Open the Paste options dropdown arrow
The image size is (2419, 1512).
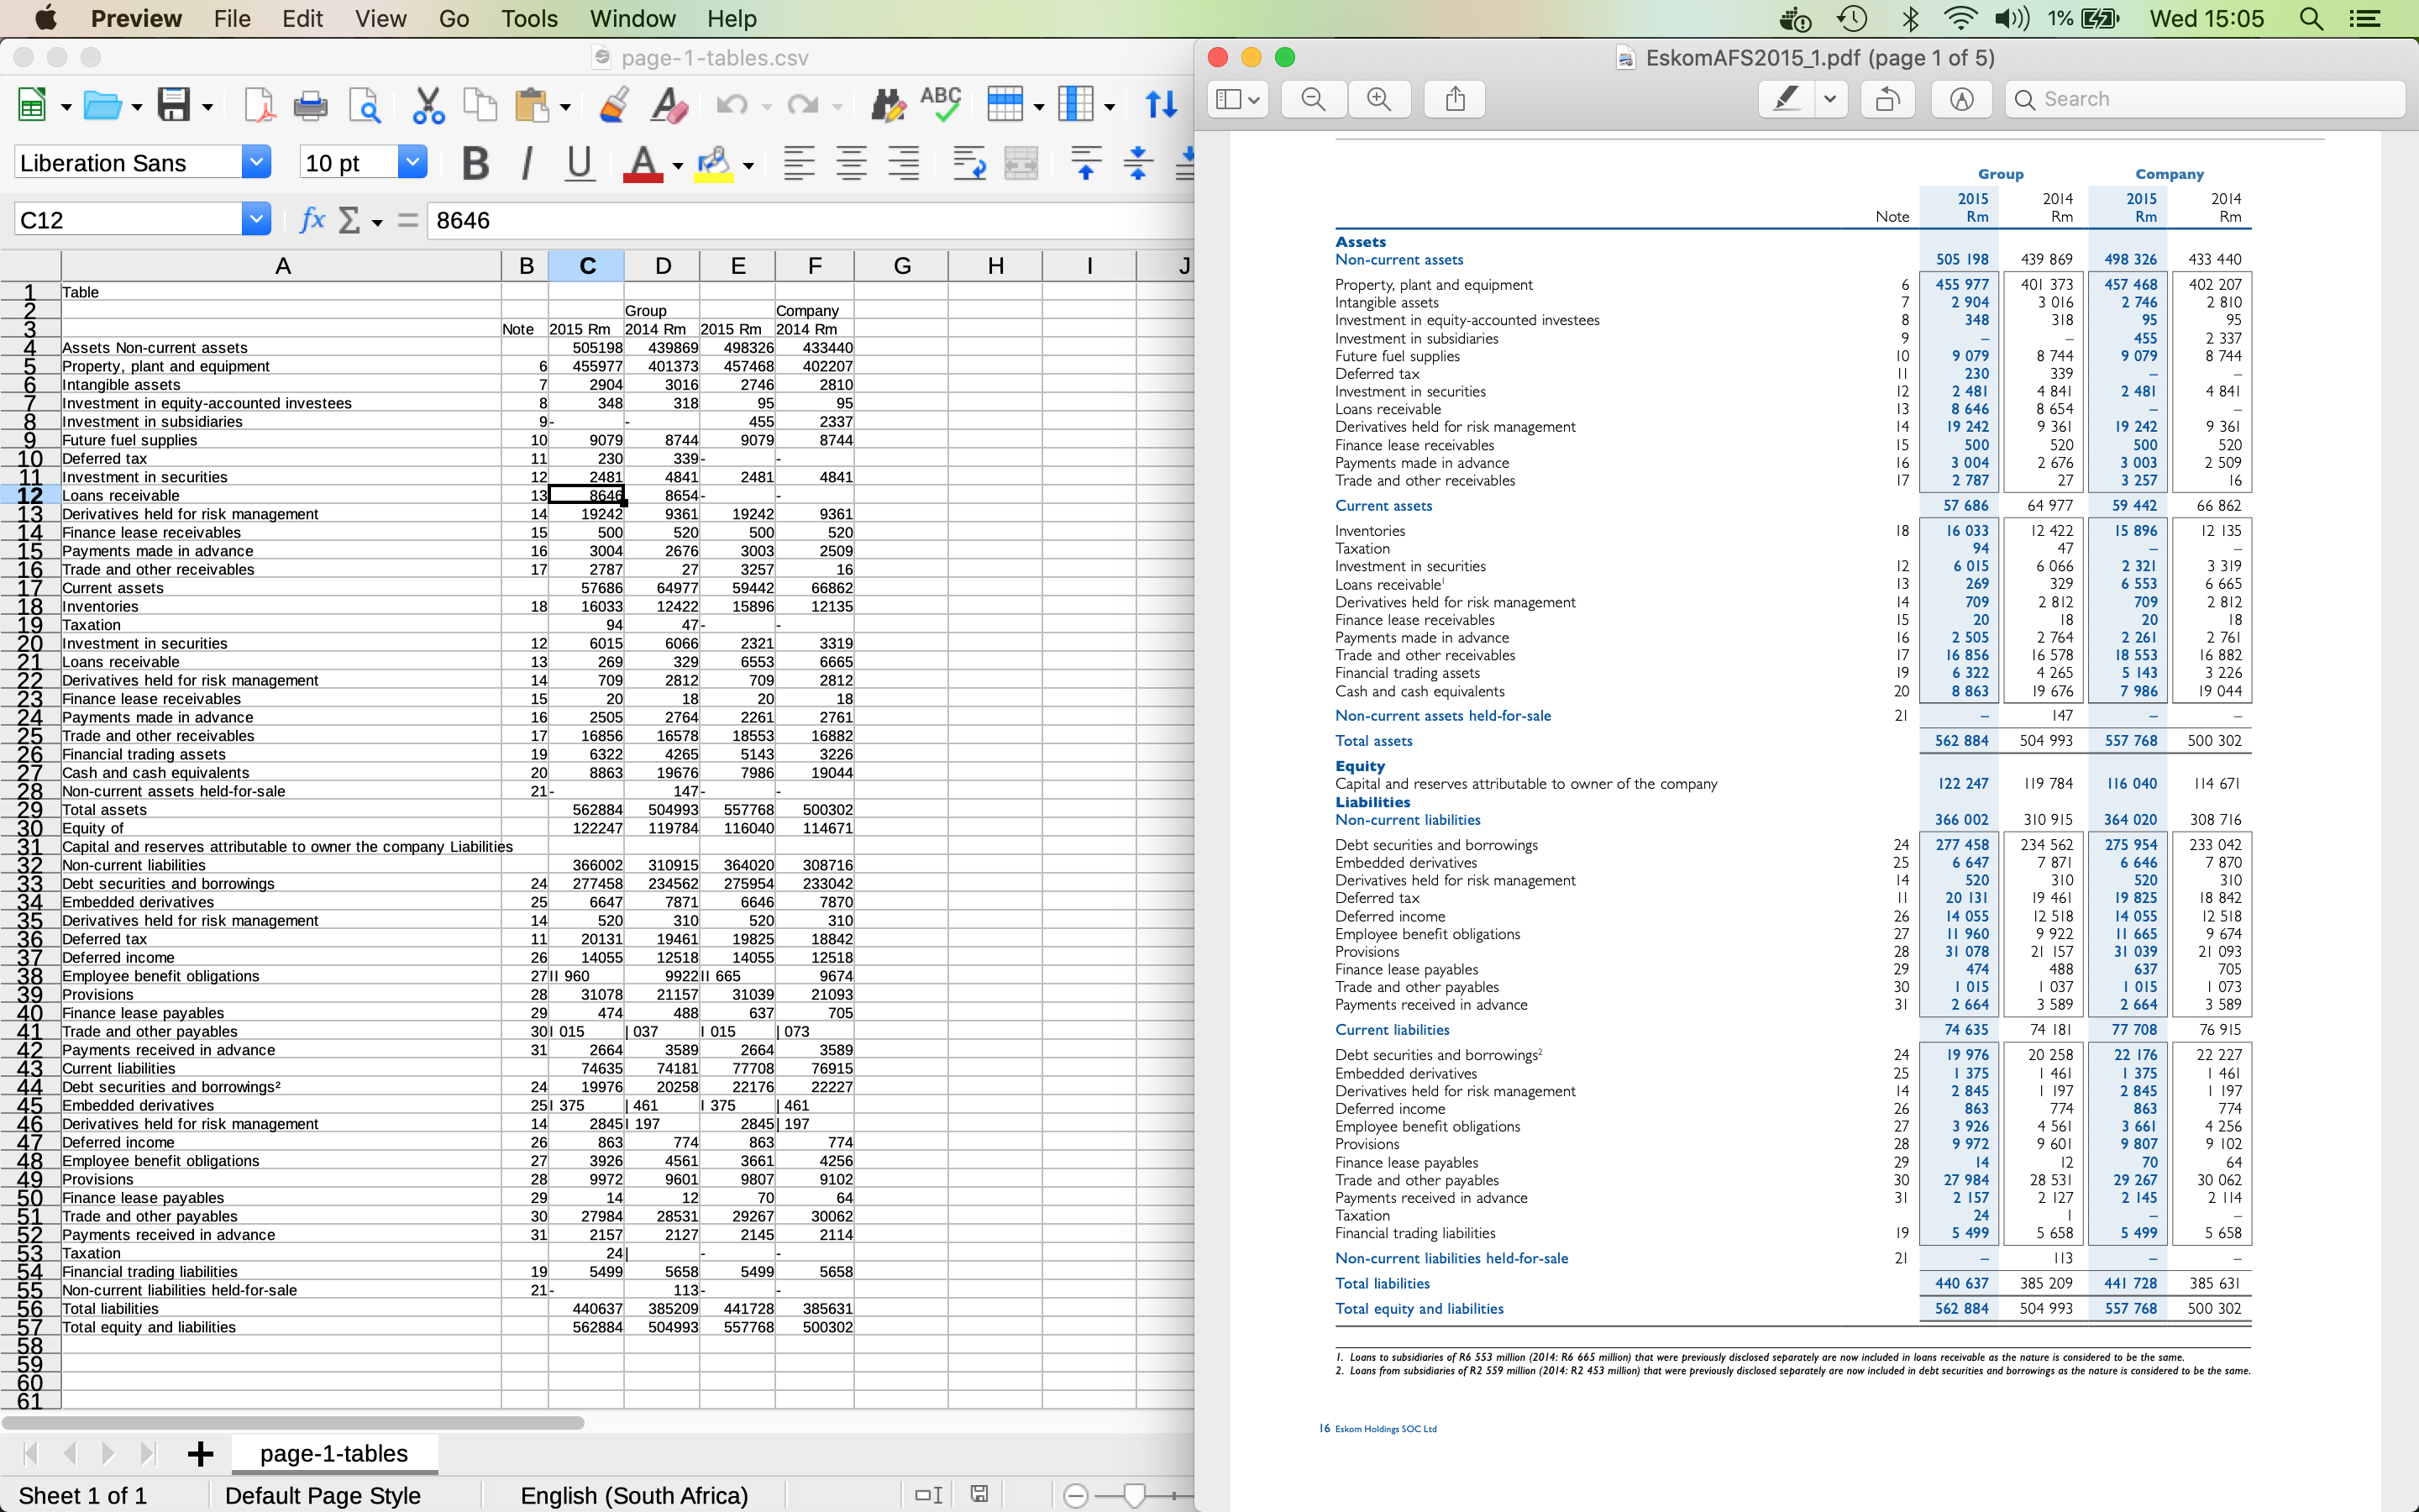[x=564, y=107]
